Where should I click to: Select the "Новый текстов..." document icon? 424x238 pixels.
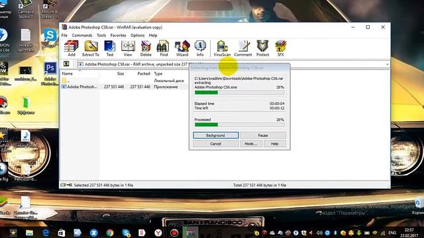click(x=25, y=40)
